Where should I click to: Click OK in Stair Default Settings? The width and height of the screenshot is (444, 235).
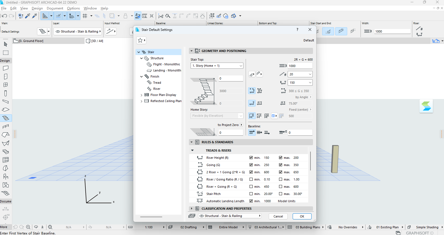[302, 216]
